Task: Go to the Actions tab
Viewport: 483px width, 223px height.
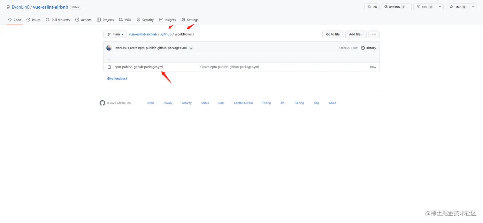Action: pos(83,20)
